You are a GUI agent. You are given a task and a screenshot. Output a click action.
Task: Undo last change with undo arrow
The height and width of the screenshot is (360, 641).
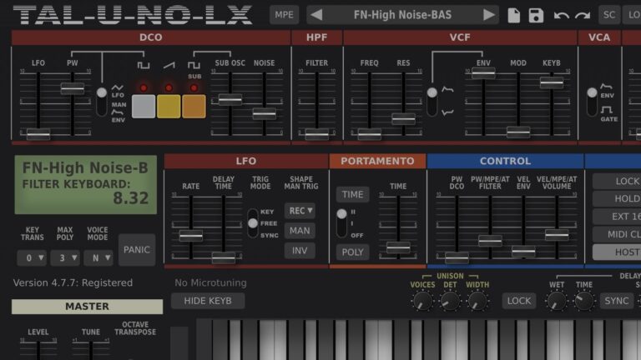click(561, 16)
